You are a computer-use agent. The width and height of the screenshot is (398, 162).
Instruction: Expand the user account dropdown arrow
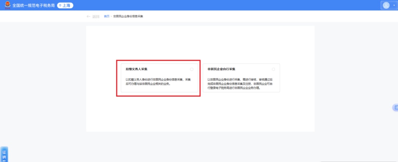394,5
